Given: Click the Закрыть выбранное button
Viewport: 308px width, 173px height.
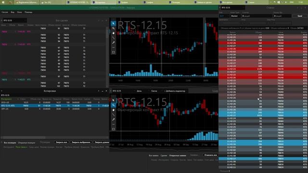Looking at the screenshot, I should (x=81, y=142).
